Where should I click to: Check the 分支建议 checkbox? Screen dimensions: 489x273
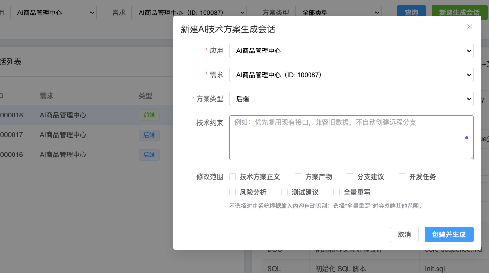point(350,177)
